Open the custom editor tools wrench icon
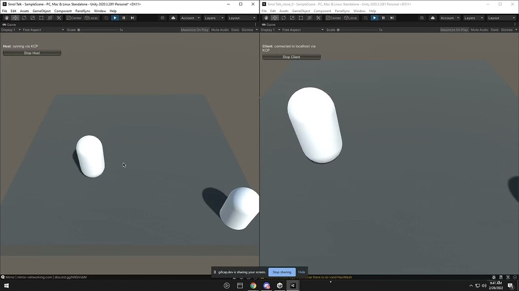The image size is (519, 291). click(x=58, y=18)
